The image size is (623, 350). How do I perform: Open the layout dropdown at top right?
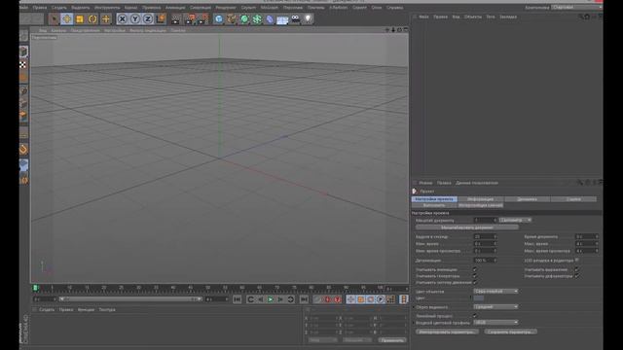576,7
